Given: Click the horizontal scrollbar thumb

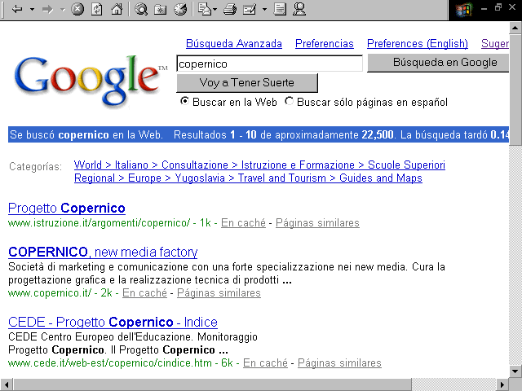Looking at the screenshot, I should pyautogui.click(x=212, y=384).
